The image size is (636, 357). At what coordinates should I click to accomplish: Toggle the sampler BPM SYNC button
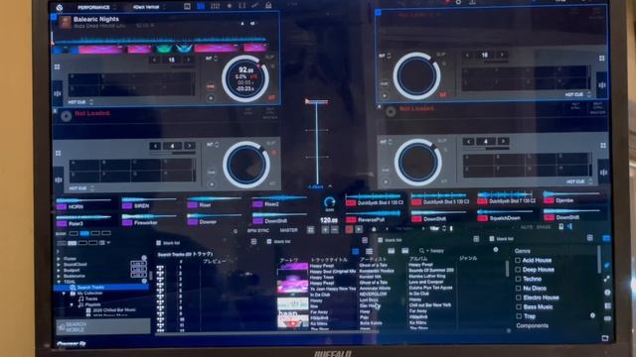[x=258, y=230]
